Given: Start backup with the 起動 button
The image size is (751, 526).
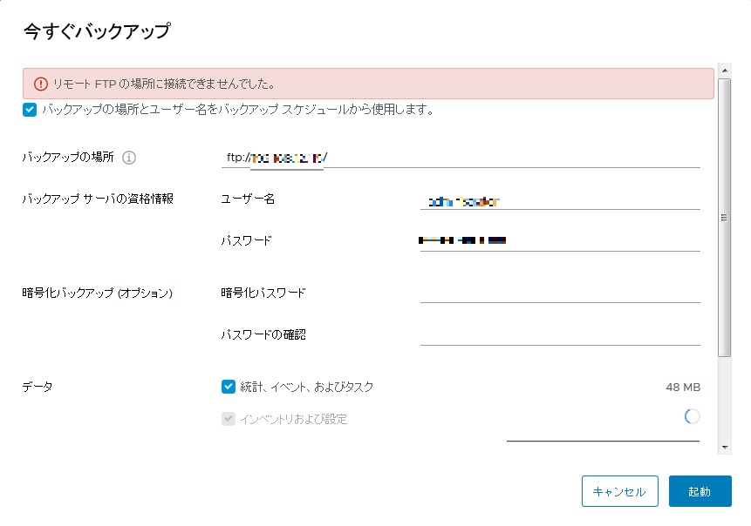Looking at the screenshot, I should [700, 491].
